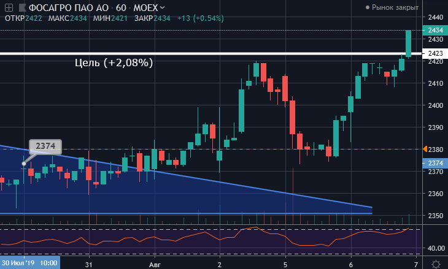Click the flag icon beside ФОСАГРО ticker

click(x=22, y=8)
